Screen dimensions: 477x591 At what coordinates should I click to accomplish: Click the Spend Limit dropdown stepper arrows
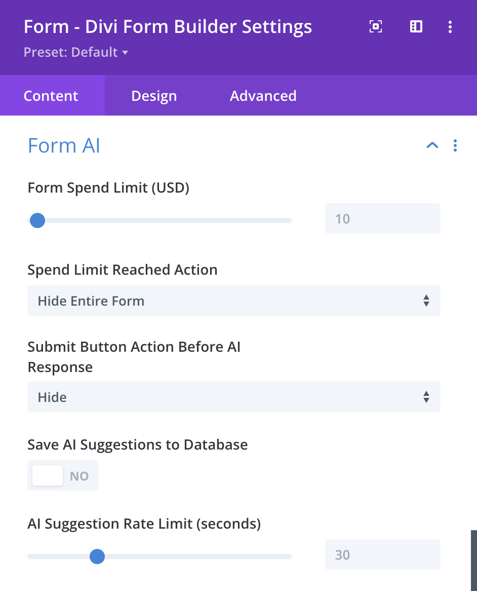click(426, 301)
